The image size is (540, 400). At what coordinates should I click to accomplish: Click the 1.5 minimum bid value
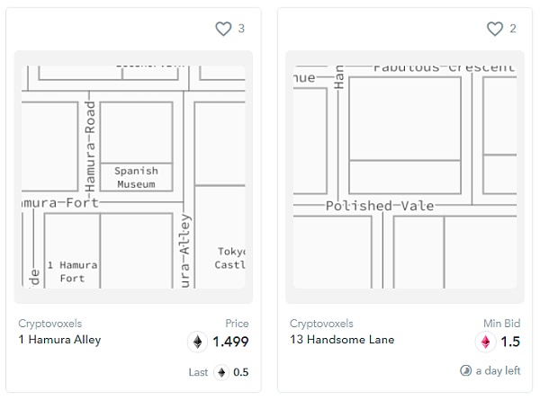coord(509,342)
